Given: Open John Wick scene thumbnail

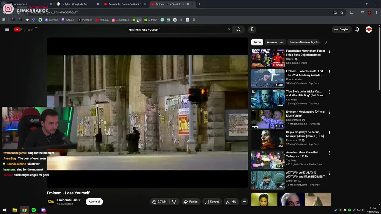Looking at the screenshot, I should (268, 99).
